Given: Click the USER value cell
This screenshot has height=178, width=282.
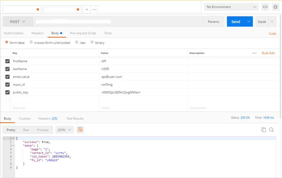Looking at the screenshot, I should [143, 69].
